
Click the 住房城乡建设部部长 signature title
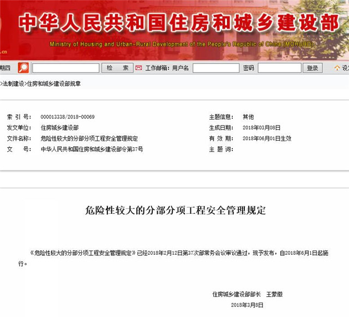[236, 294]
